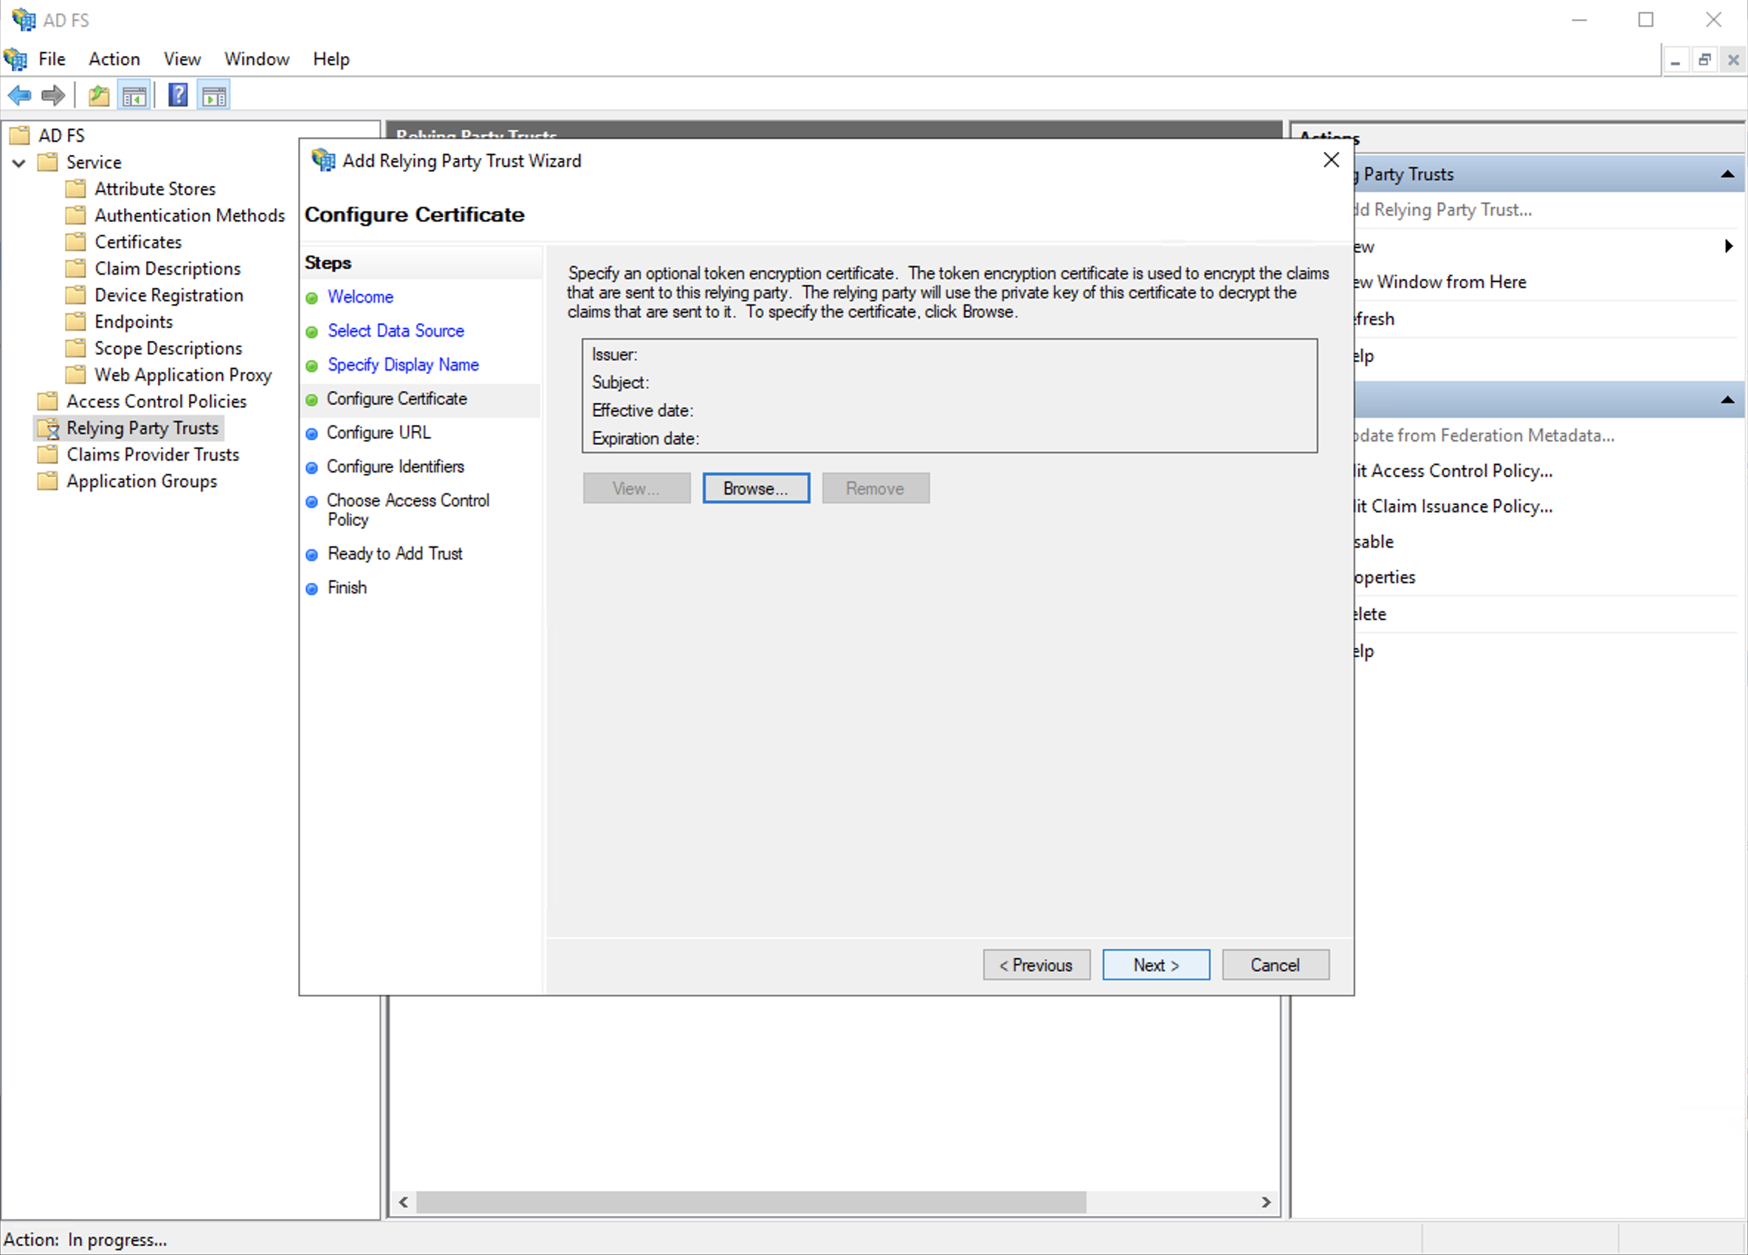The height and width of the screenshot is (1255, 1748).
Task: Click the Cancel button in wizard
Action: coord(1276,965)
